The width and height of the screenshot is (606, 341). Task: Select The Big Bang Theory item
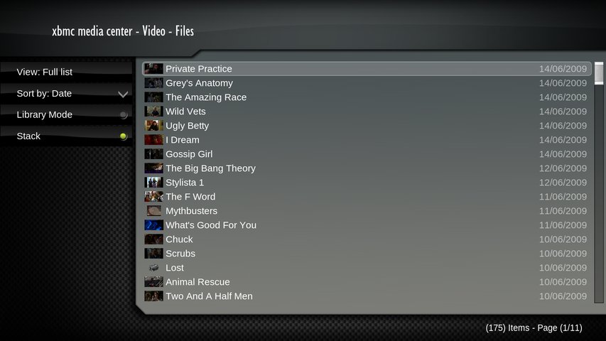coord(367,168)
